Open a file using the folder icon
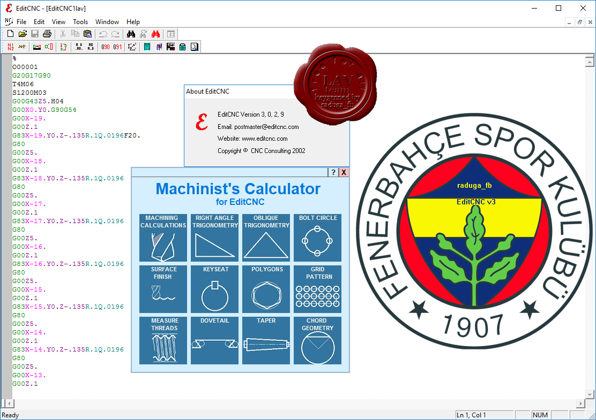 click(23, 34)
